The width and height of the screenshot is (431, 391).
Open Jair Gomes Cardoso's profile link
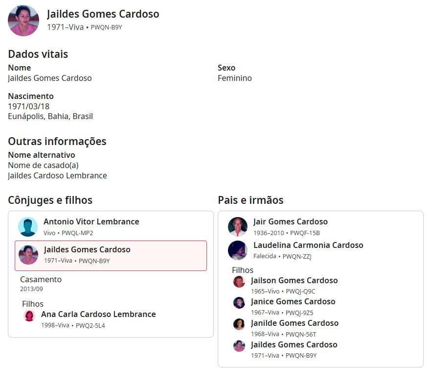(x=291, y=222)
